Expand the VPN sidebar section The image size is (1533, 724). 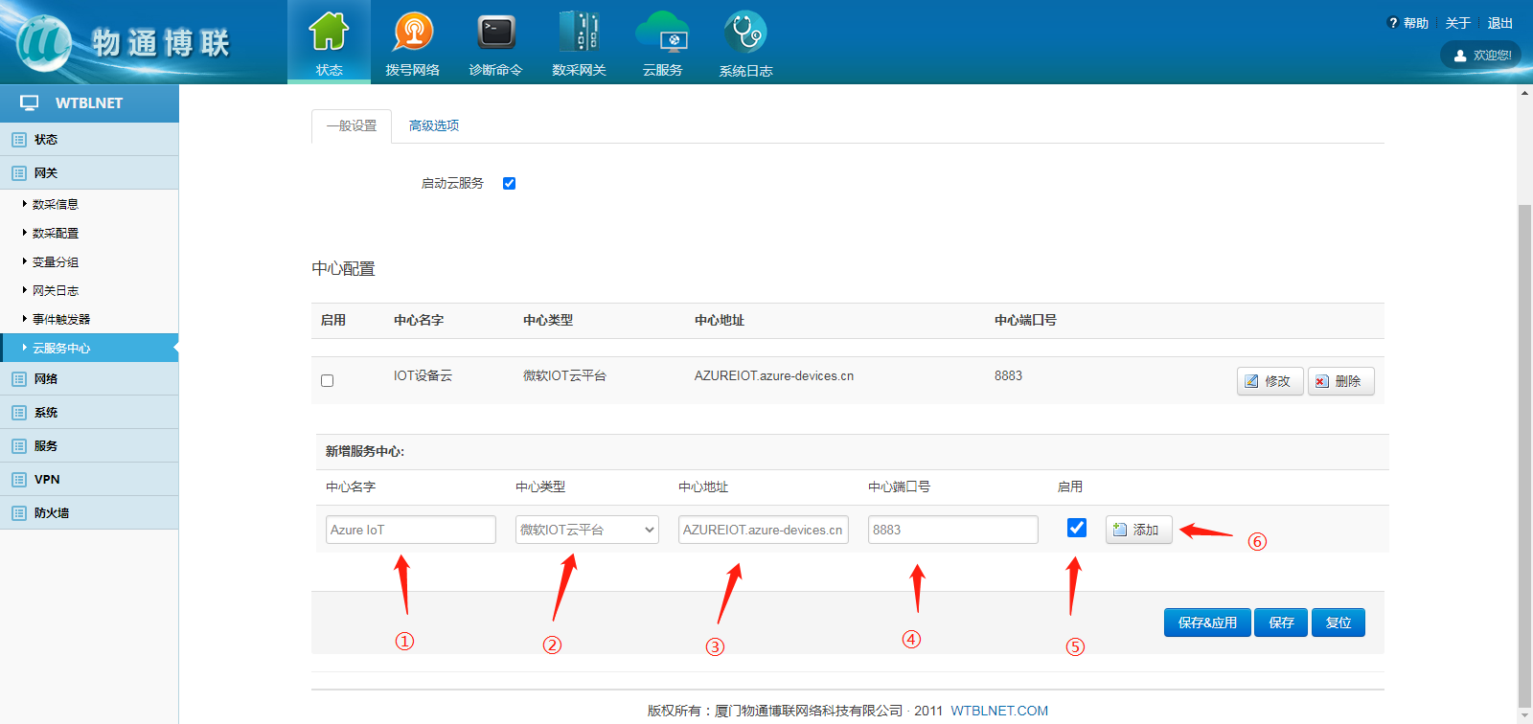pyautogui.click(x=47, y=480)
